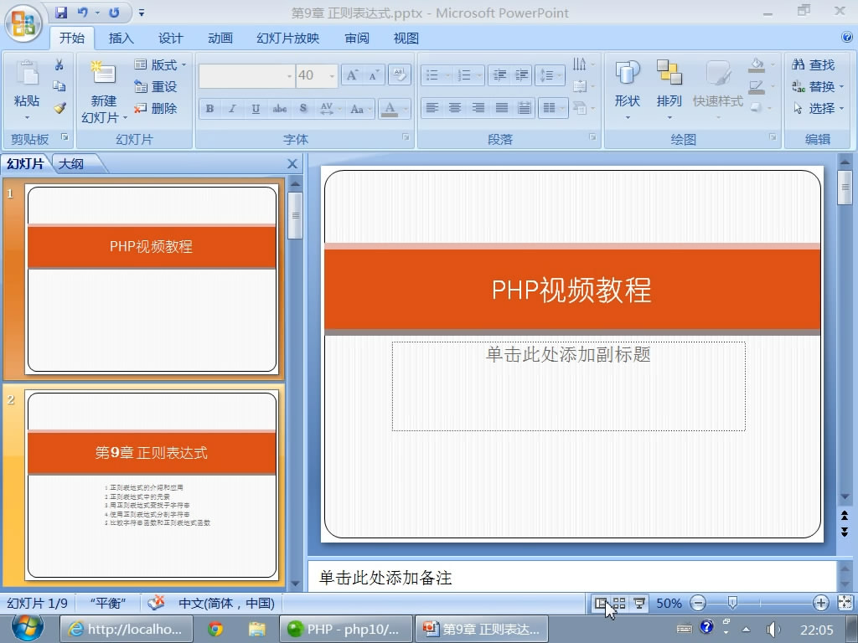Start slide show from status bar icon
The height and width of the screenshot is (643, 858).
pos(638,603)
